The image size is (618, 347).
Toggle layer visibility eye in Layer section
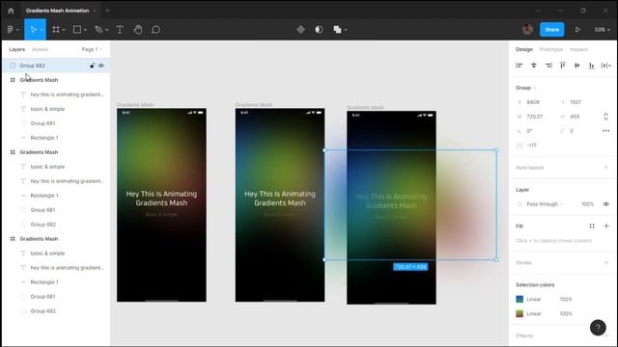(x=606, y=204)
